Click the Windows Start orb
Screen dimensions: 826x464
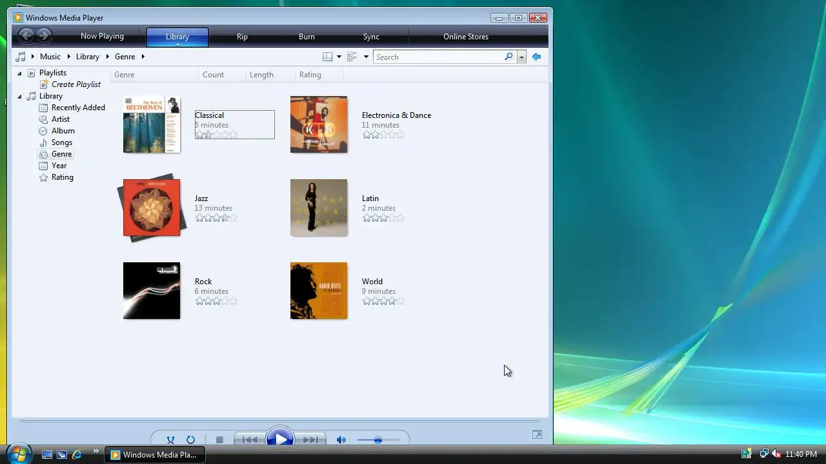click(18, 454)
